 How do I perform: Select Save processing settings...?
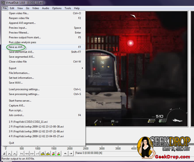tap(24, 94)
